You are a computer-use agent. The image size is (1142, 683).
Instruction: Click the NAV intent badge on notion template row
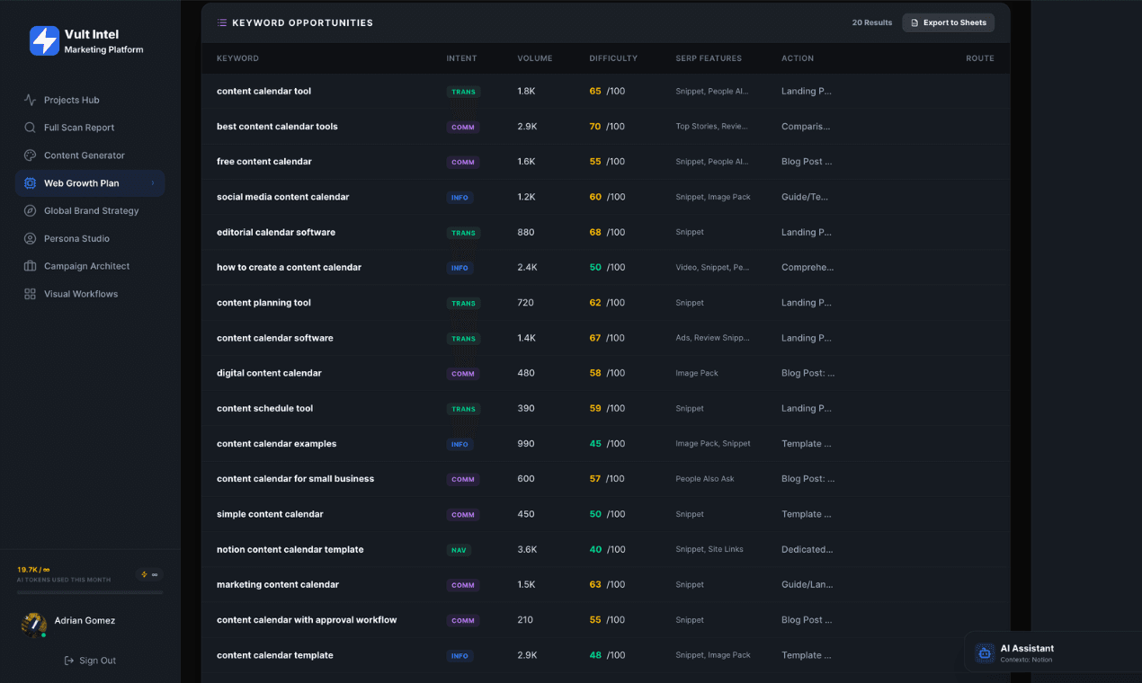(459, 550)
